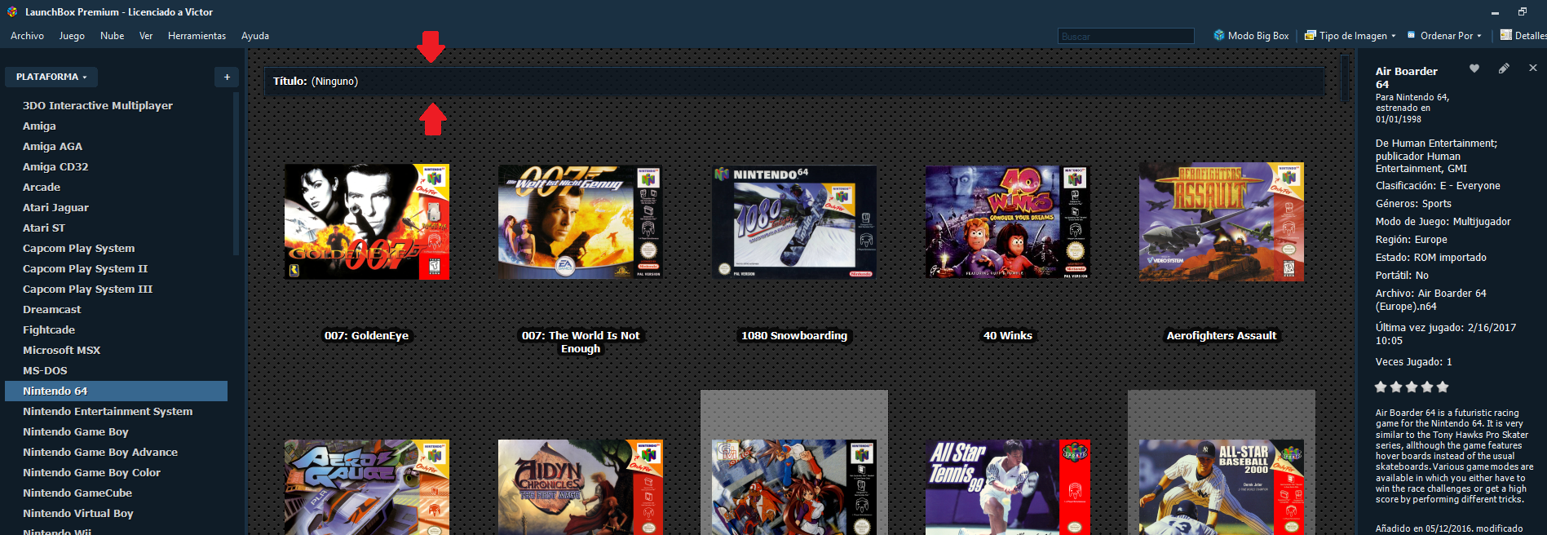Select the Aerofighters Assault box art
The height and width of the screenshot is (535, 1547).
coord(1222,222)
